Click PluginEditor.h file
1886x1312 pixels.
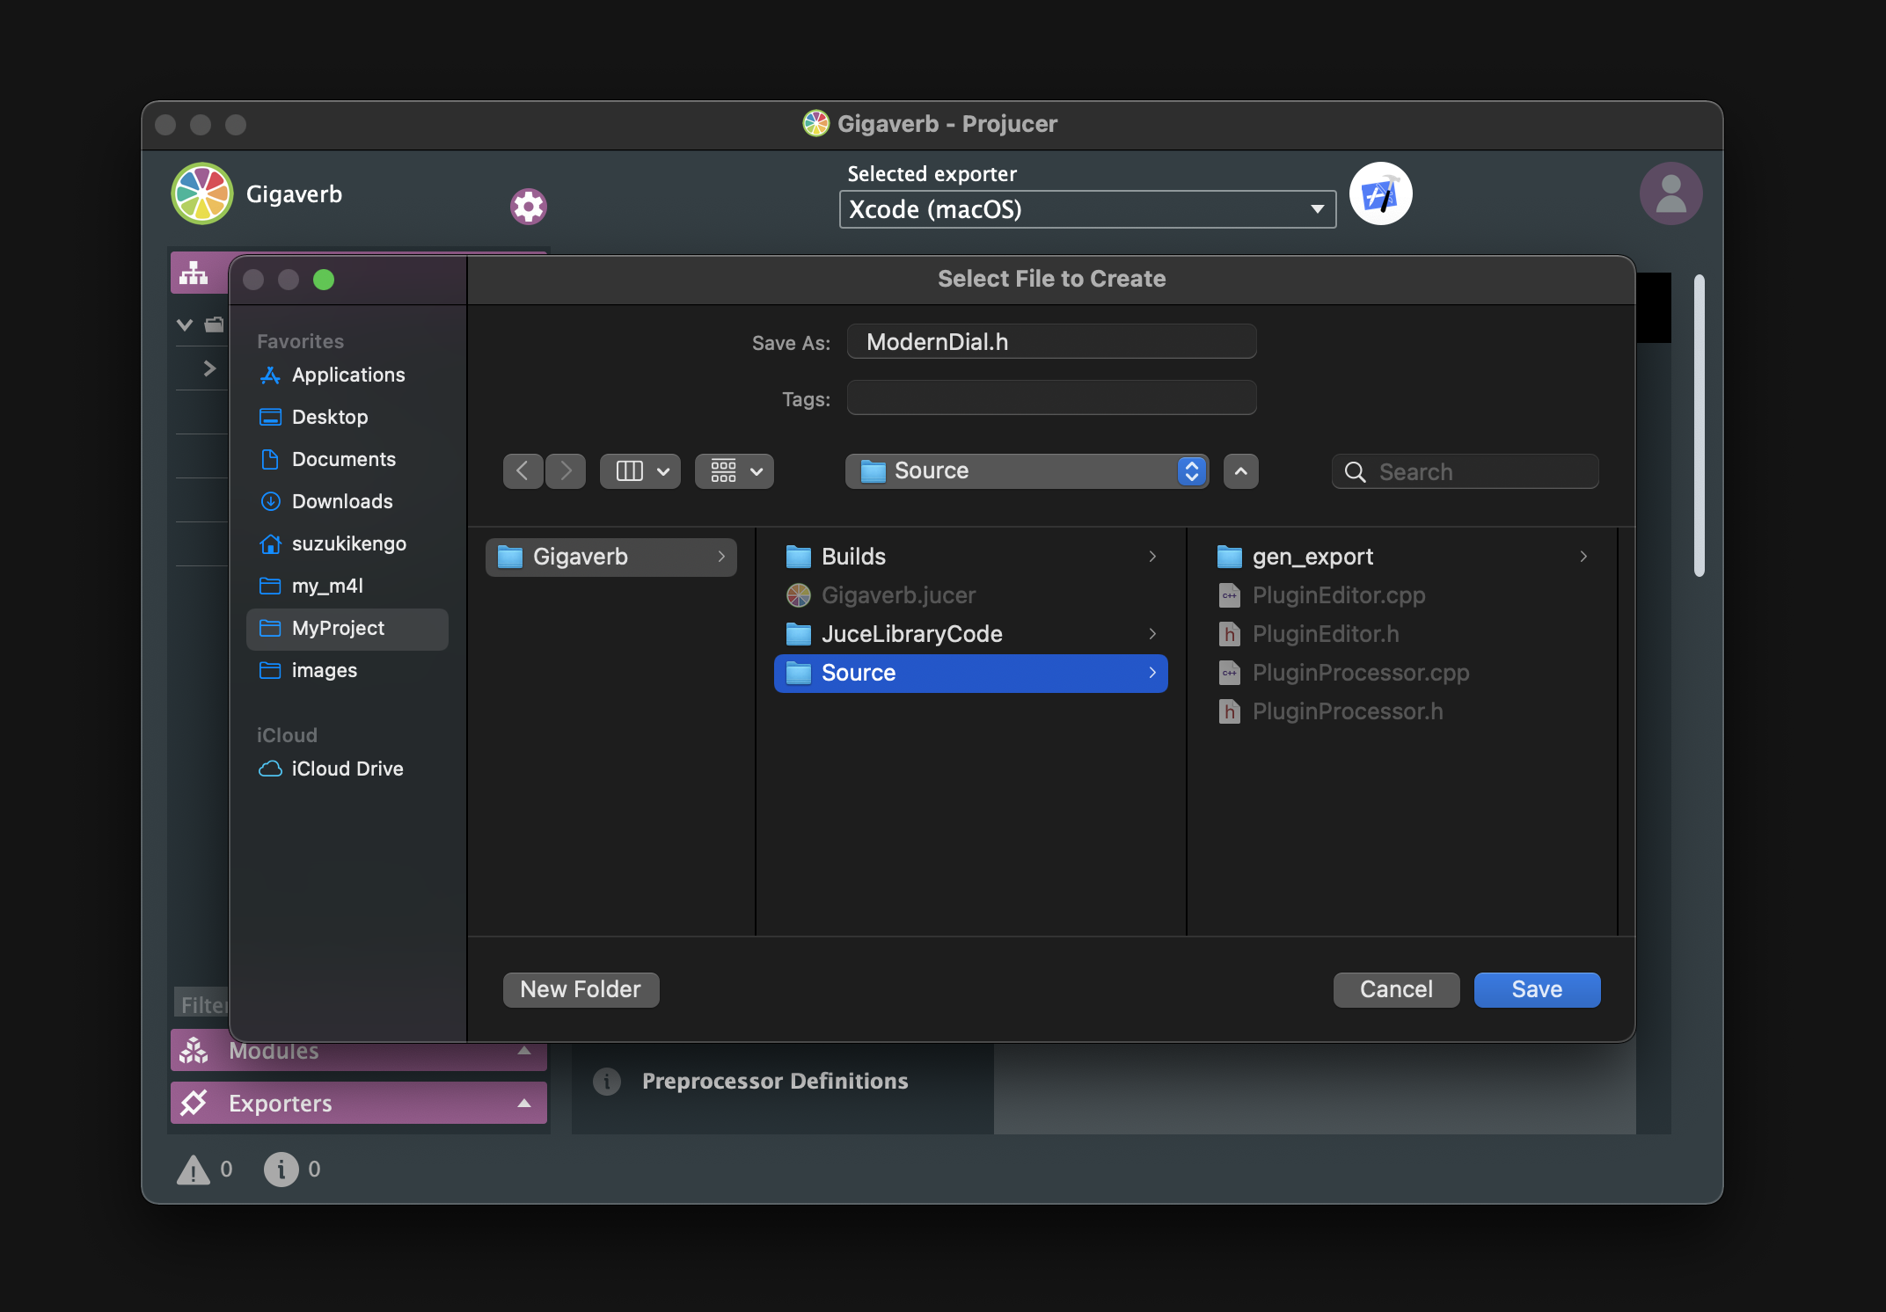click(x=1402, y=634)
